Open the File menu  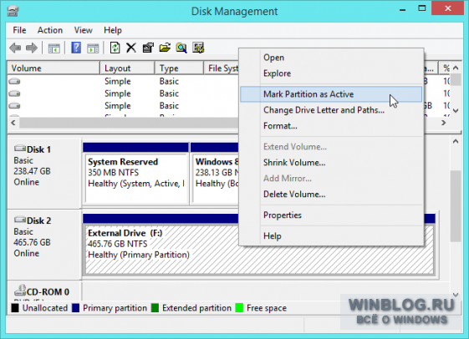(19, 30)
